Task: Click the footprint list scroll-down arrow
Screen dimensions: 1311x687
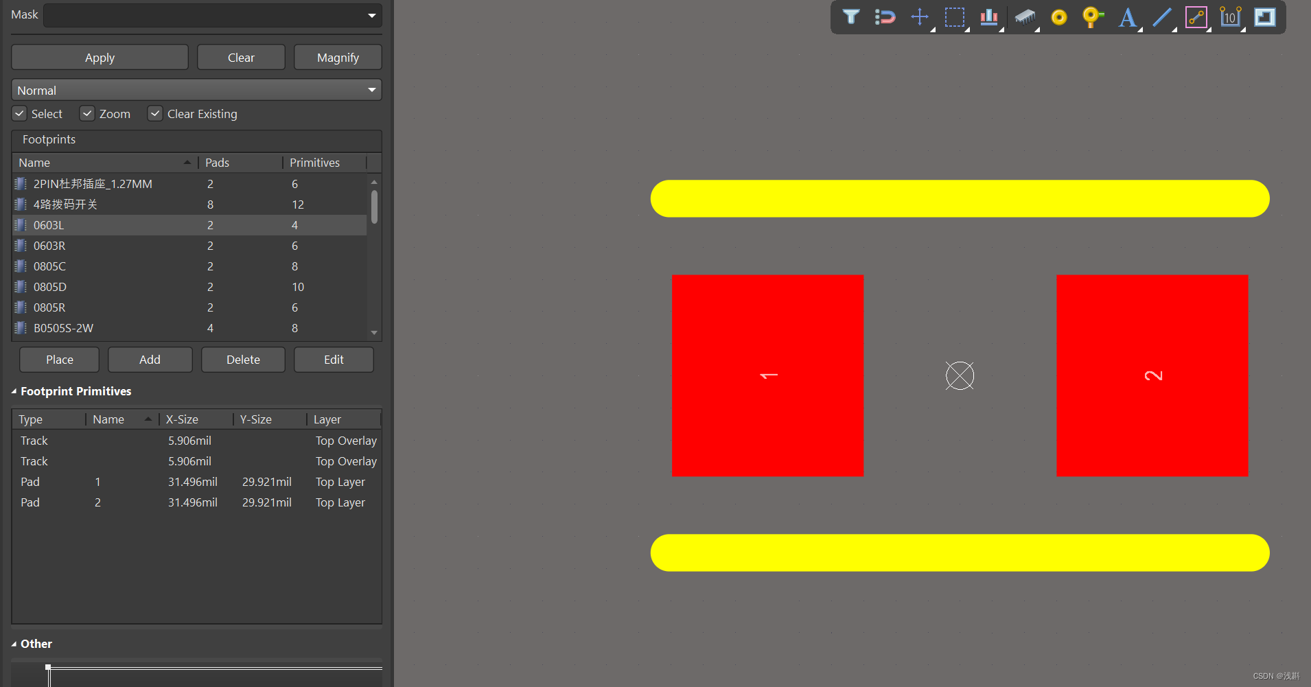Action: [374, 332]
